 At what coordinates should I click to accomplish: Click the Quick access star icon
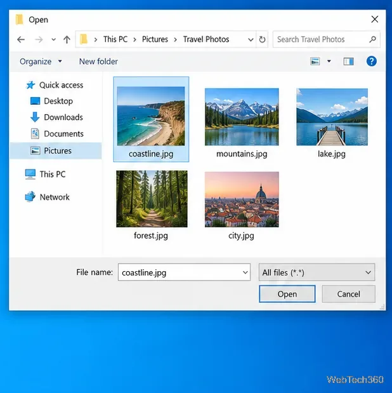pyautogui.click(x=30, y=85)
